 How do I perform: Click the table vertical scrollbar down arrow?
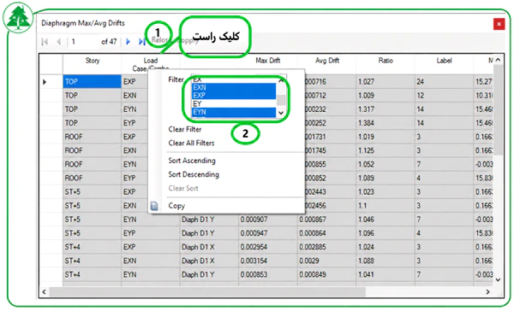[x=498, y=279]
